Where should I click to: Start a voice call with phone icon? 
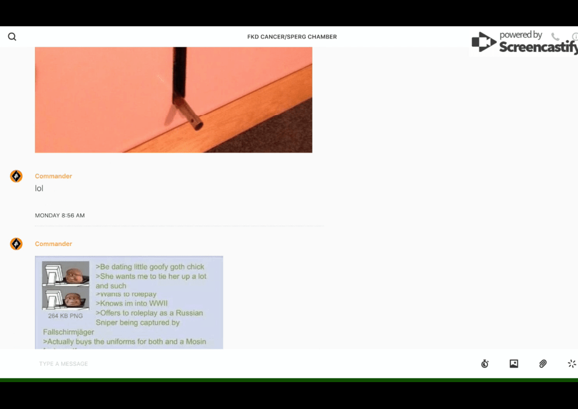click(x=555, y=37)
